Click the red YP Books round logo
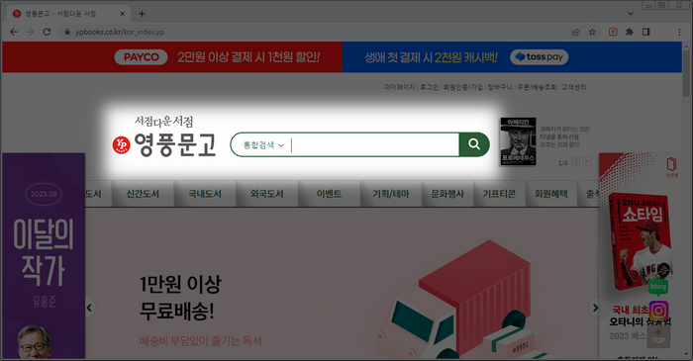 click(x=121, y=144)
